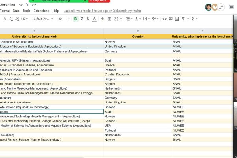Click the anonymous viewers avatar icon
Screen dimensions: 237x158
click(x=221, y=7)
